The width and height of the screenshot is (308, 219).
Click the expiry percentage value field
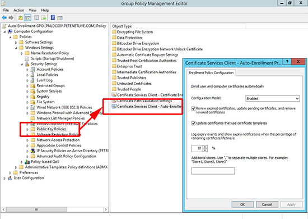click(x=197, y=148)
